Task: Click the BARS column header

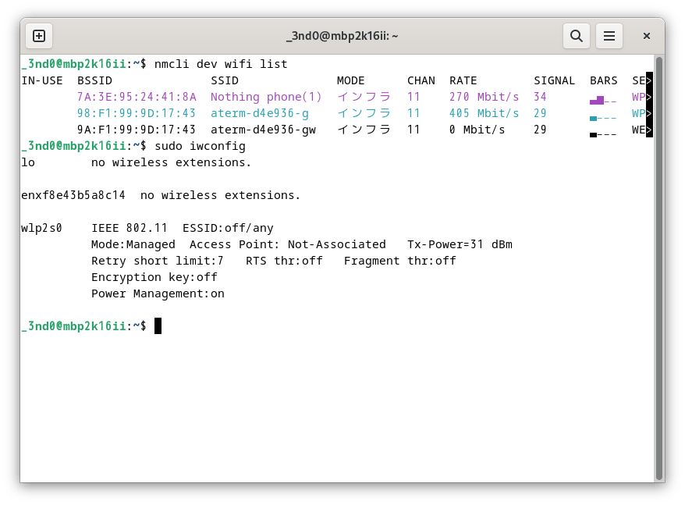Action: coord(604,80)
